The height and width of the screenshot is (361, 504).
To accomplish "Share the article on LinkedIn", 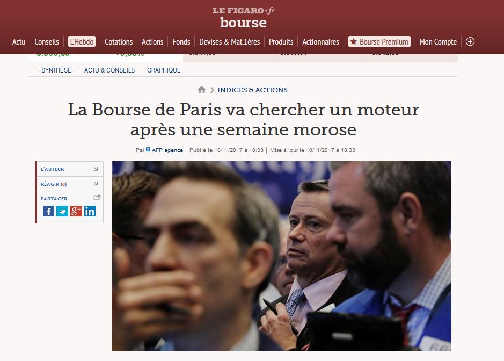I will click(x=90, y=211).
